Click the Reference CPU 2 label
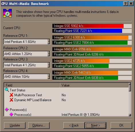Viewport: 135px width, 132px height. (16, 48)
